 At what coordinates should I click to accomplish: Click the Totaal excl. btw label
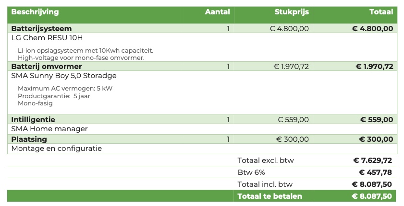[267, 160]
